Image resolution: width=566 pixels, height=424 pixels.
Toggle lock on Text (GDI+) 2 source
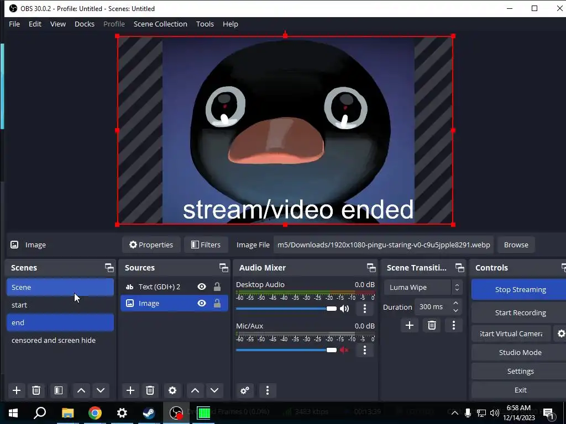(217, 287)
